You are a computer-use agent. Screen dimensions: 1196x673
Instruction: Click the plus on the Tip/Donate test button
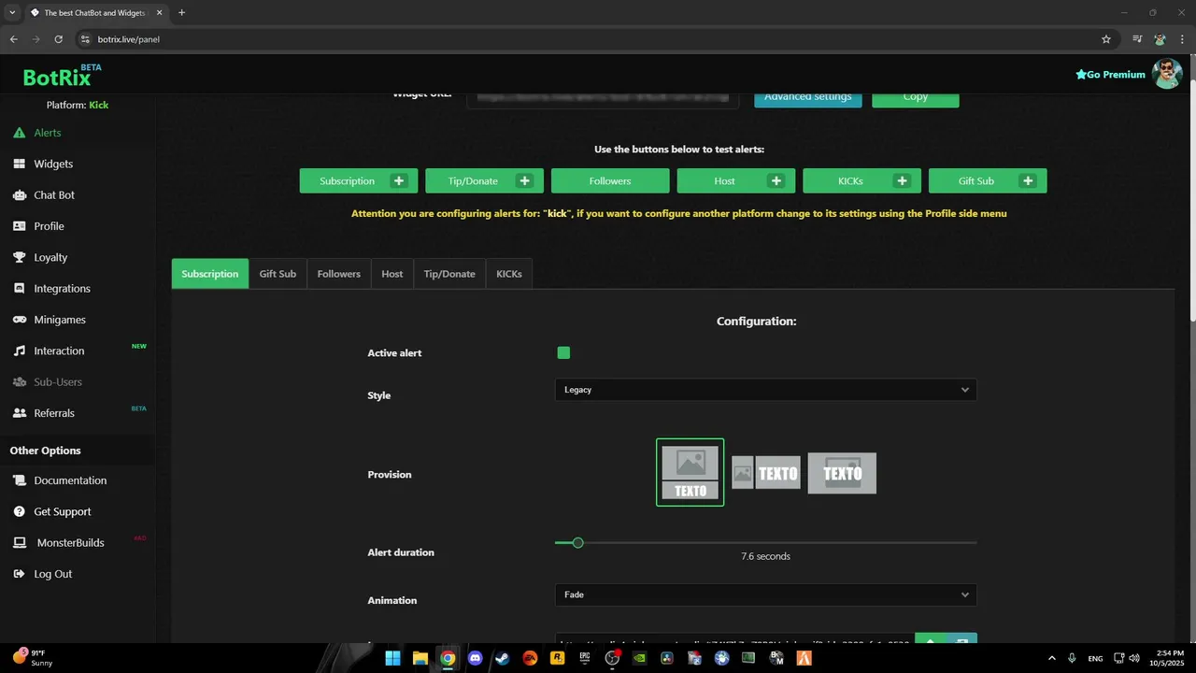tap(524, 180)
